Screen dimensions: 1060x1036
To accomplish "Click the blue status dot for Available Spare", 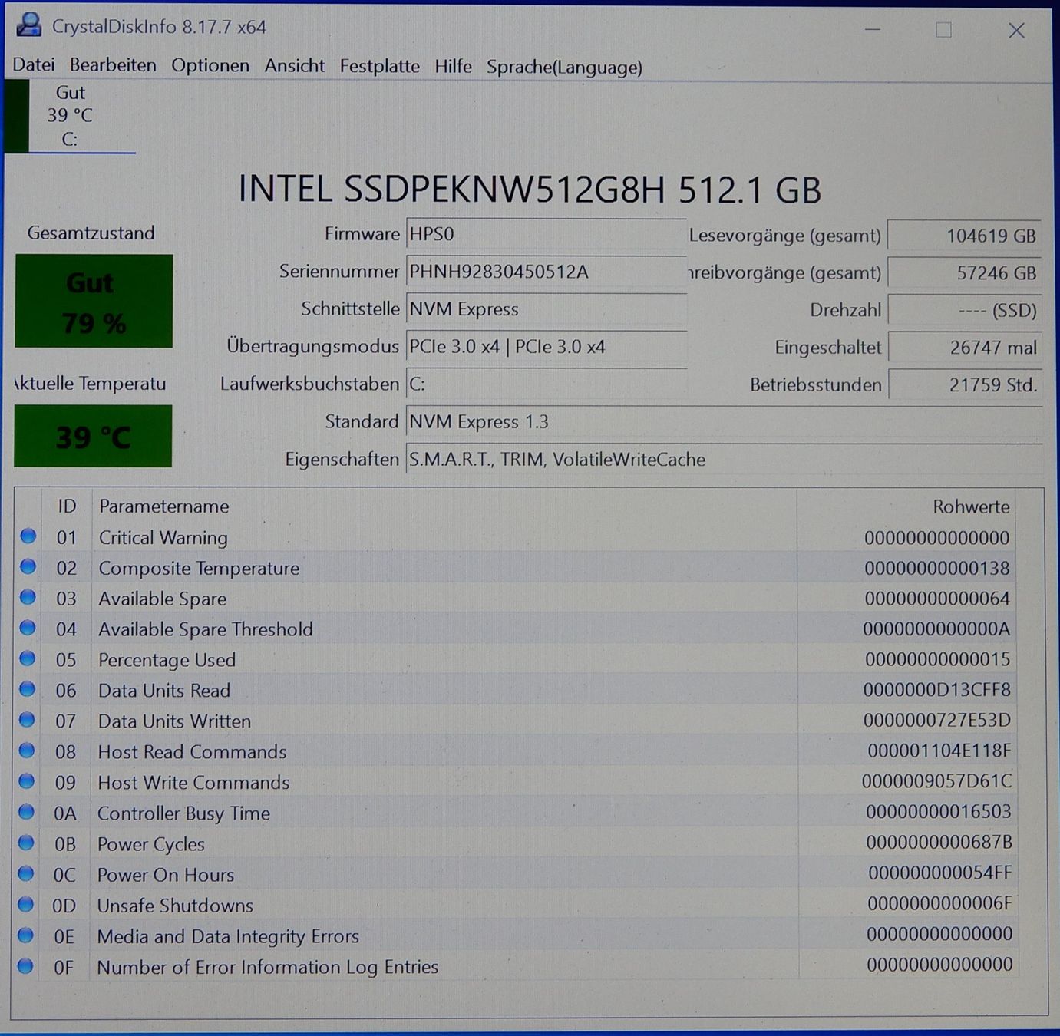I will tap(28, 597).
